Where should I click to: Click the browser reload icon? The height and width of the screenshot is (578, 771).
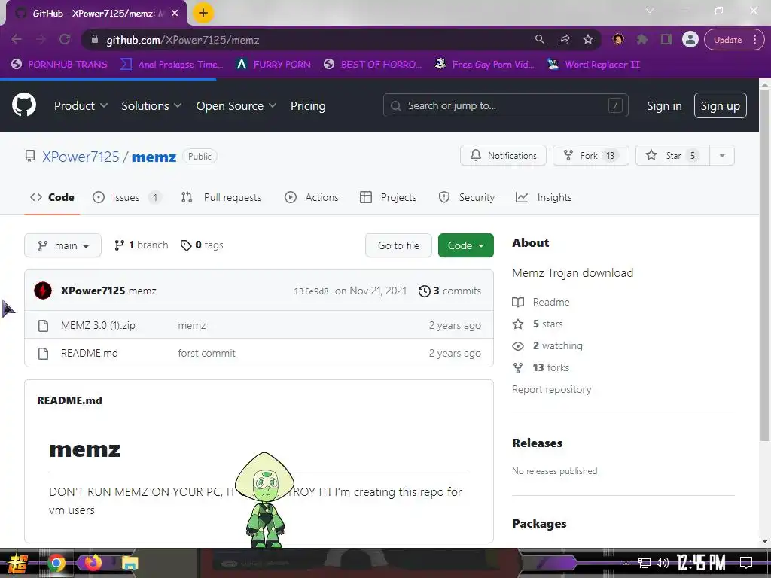point(65,39)
